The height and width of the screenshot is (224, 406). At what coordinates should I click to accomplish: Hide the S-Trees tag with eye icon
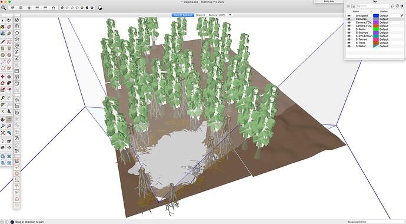click(349, 43)
